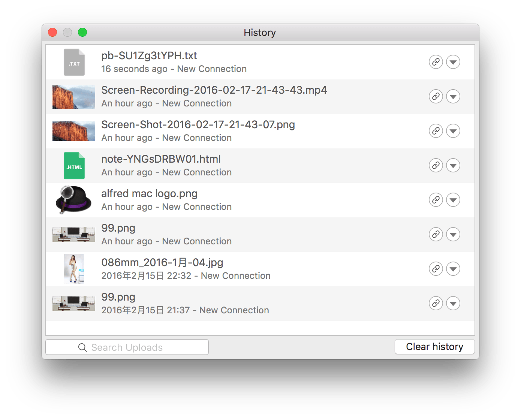The image size is (521, 419).
Task: Select the alfred mac logo hat thumbnail
Action: pyautogui.click(x=74, y=200)
